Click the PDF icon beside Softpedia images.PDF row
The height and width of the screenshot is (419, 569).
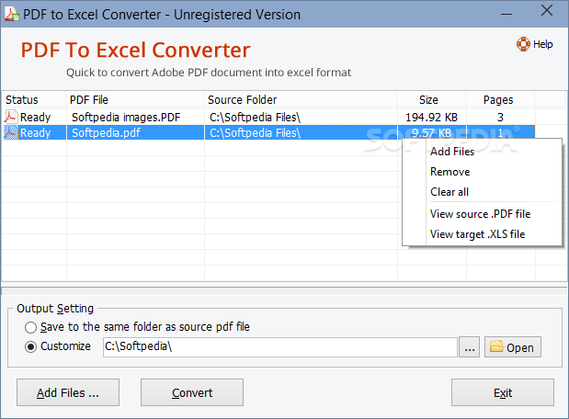(x=10, y=117)
